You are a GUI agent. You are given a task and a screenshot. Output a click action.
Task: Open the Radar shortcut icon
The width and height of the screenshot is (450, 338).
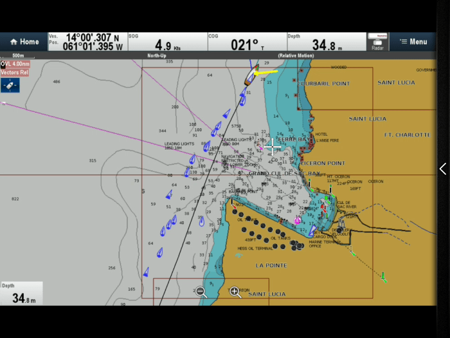(x=377, y=42)
